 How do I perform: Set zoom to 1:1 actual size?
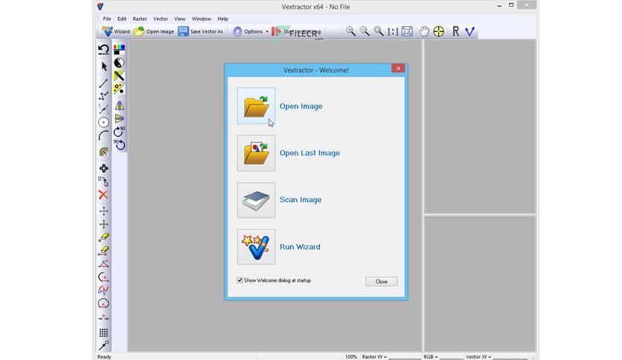point(393,31)
